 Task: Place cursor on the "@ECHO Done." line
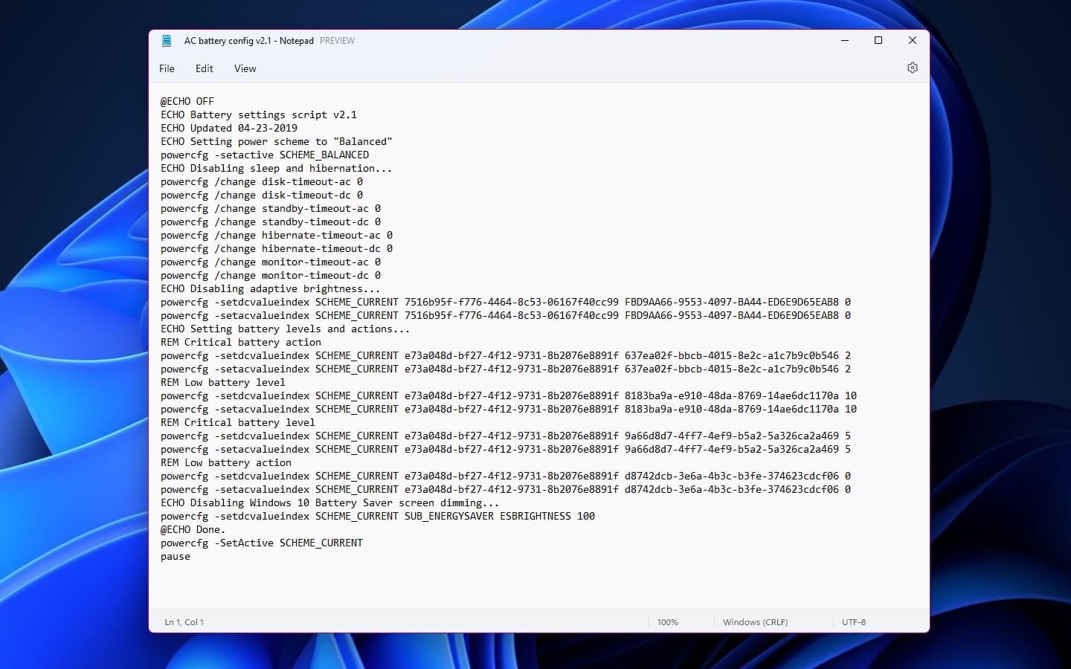pos(193,530)
